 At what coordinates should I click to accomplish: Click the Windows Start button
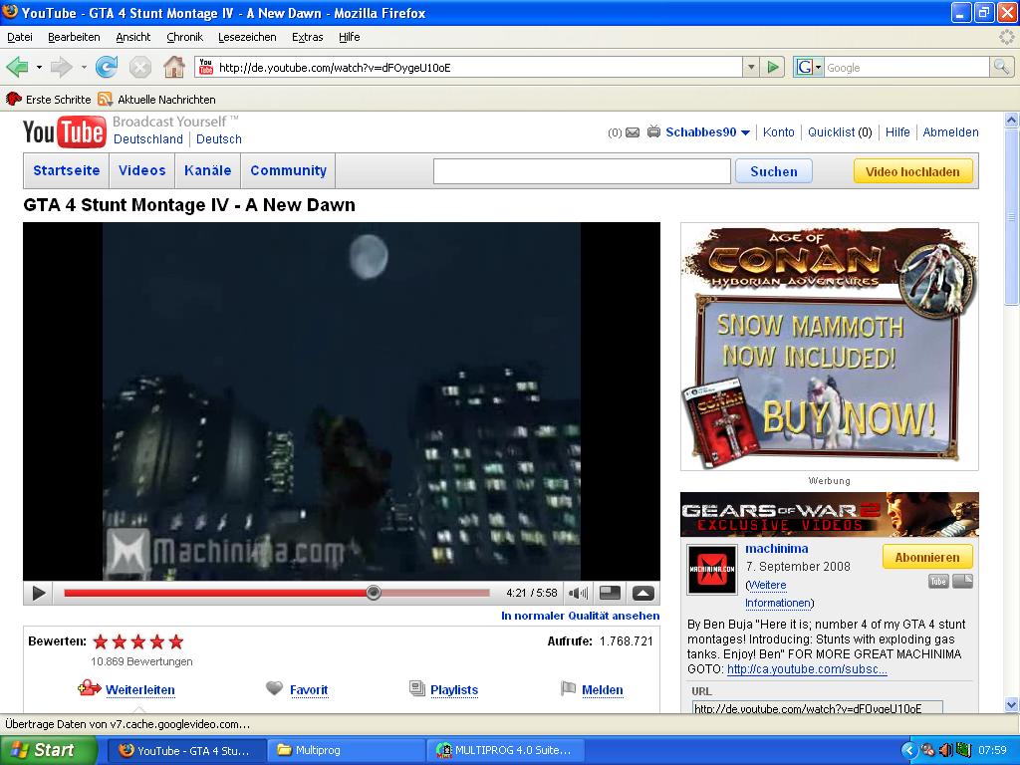pyautogui.click(x=48, y=750)
